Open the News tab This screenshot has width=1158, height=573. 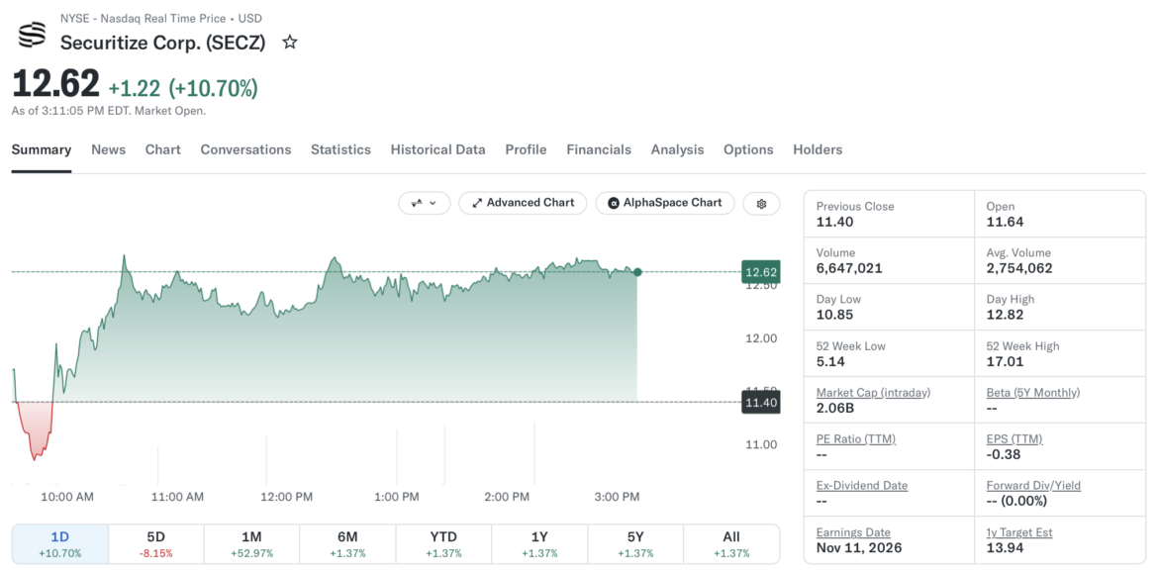point(109,149)
